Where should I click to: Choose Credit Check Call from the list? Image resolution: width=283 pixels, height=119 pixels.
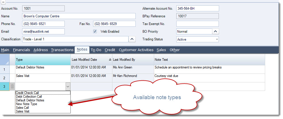[43, 93]
